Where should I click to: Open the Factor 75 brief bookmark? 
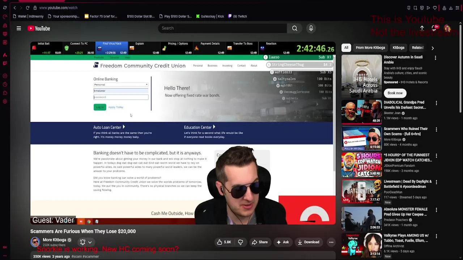coord(101,16)
